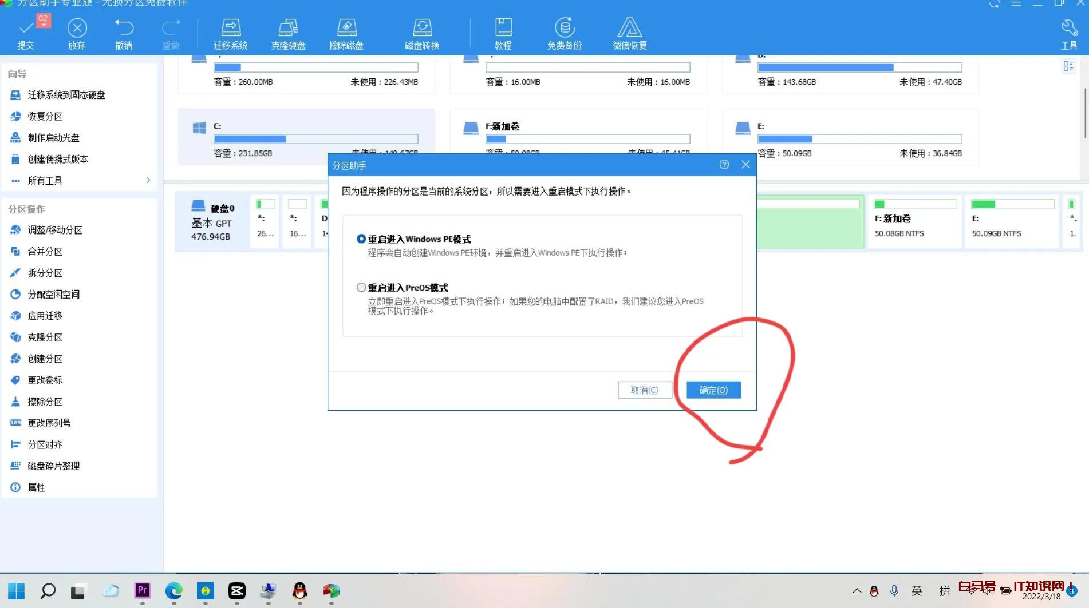
Task: Open the 磁盘转换 disk convert tool
Action: coord(422,34)
